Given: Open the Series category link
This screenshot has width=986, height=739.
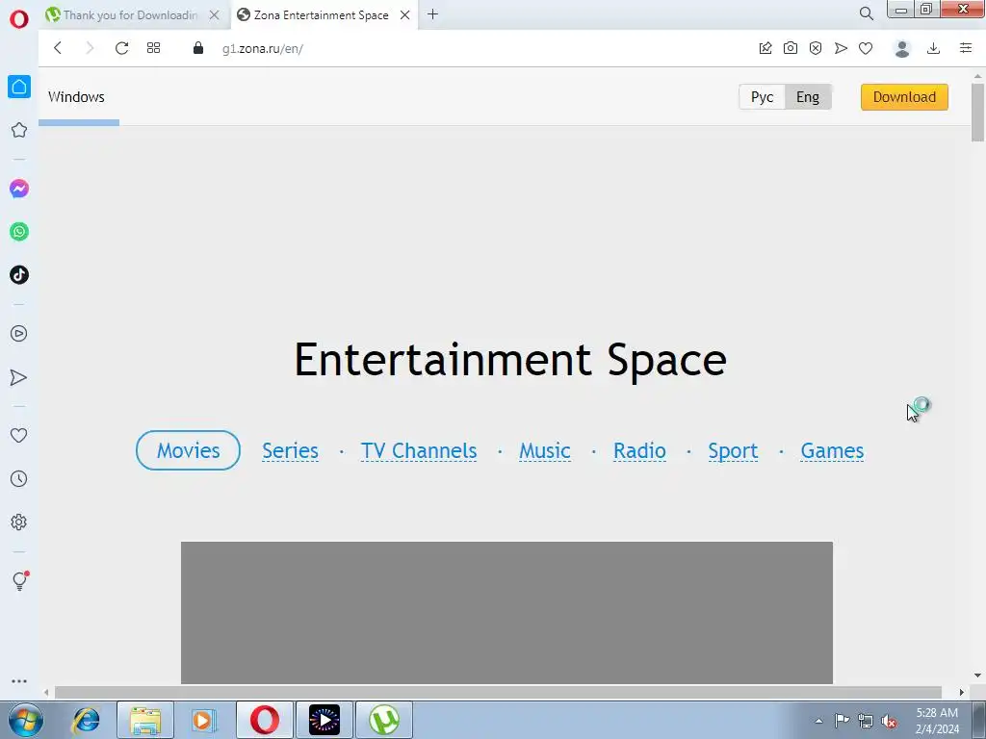Looking at the screenshot, I should pos(290,450).
